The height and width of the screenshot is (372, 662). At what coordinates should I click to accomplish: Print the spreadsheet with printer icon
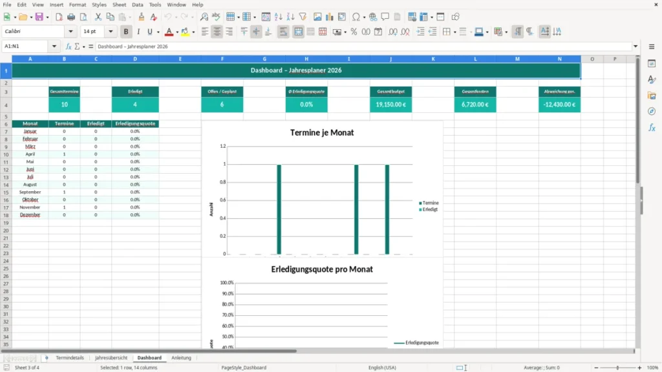point(71,17)
